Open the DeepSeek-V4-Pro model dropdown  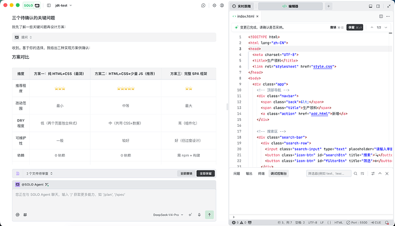(168, 215)
